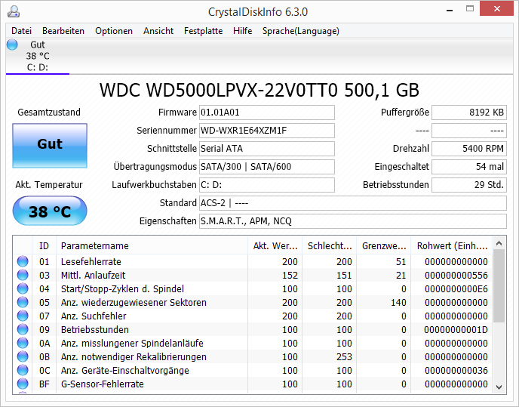519x407 pixels.
Task: Click the ID column header
Action: click(x=44, y=245)
